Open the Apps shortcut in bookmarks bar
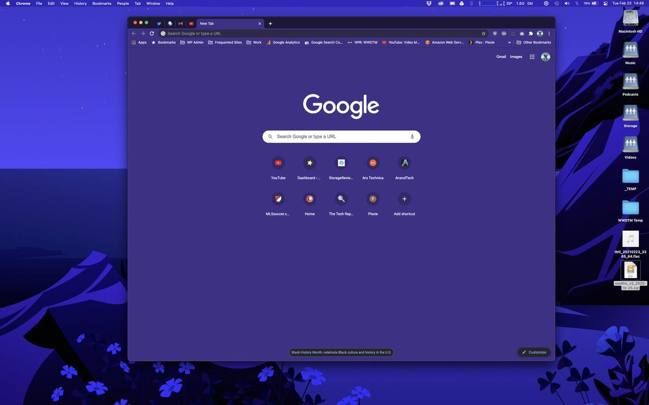Screen dimensions: 649x405 (x=139, y=42)
